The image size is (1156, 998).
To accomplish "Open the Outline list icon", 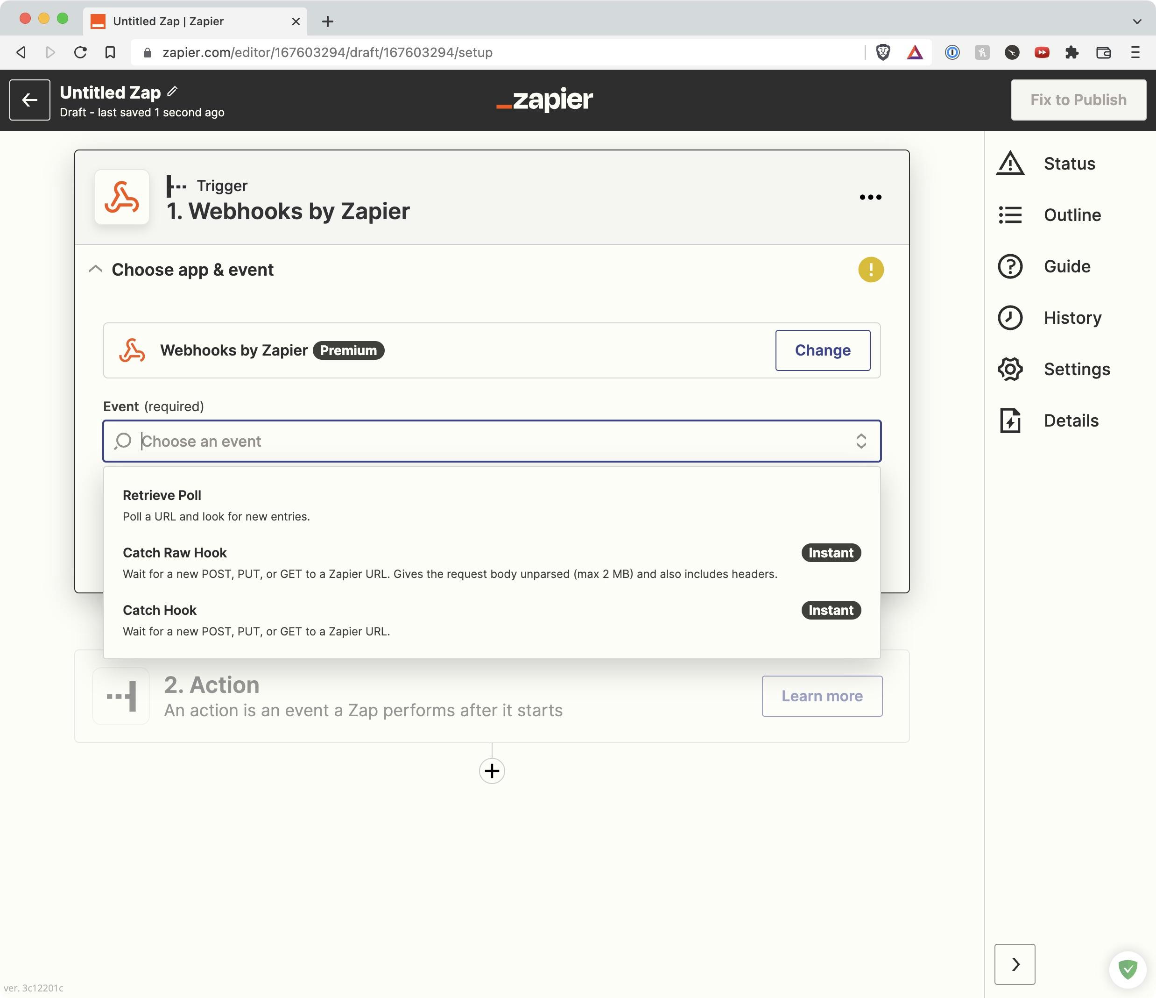I will point(1010,215).
